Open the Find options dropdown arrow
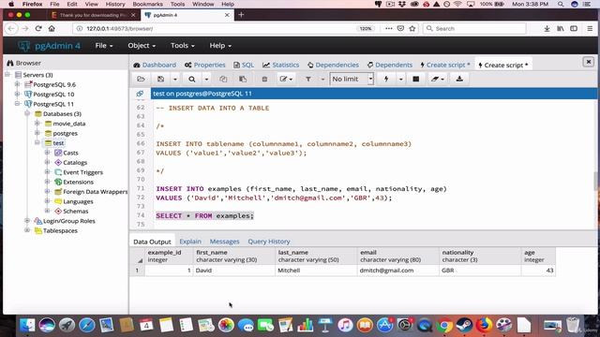This screenshot has width=600, height=337. (206, 79)
